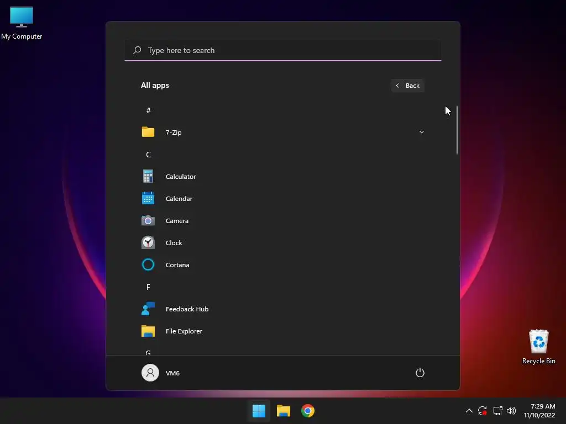Viewport: 566px width, 424px height.
Task: Launch Google Chrome from the taskbar
Action: [x=308, y=411]
